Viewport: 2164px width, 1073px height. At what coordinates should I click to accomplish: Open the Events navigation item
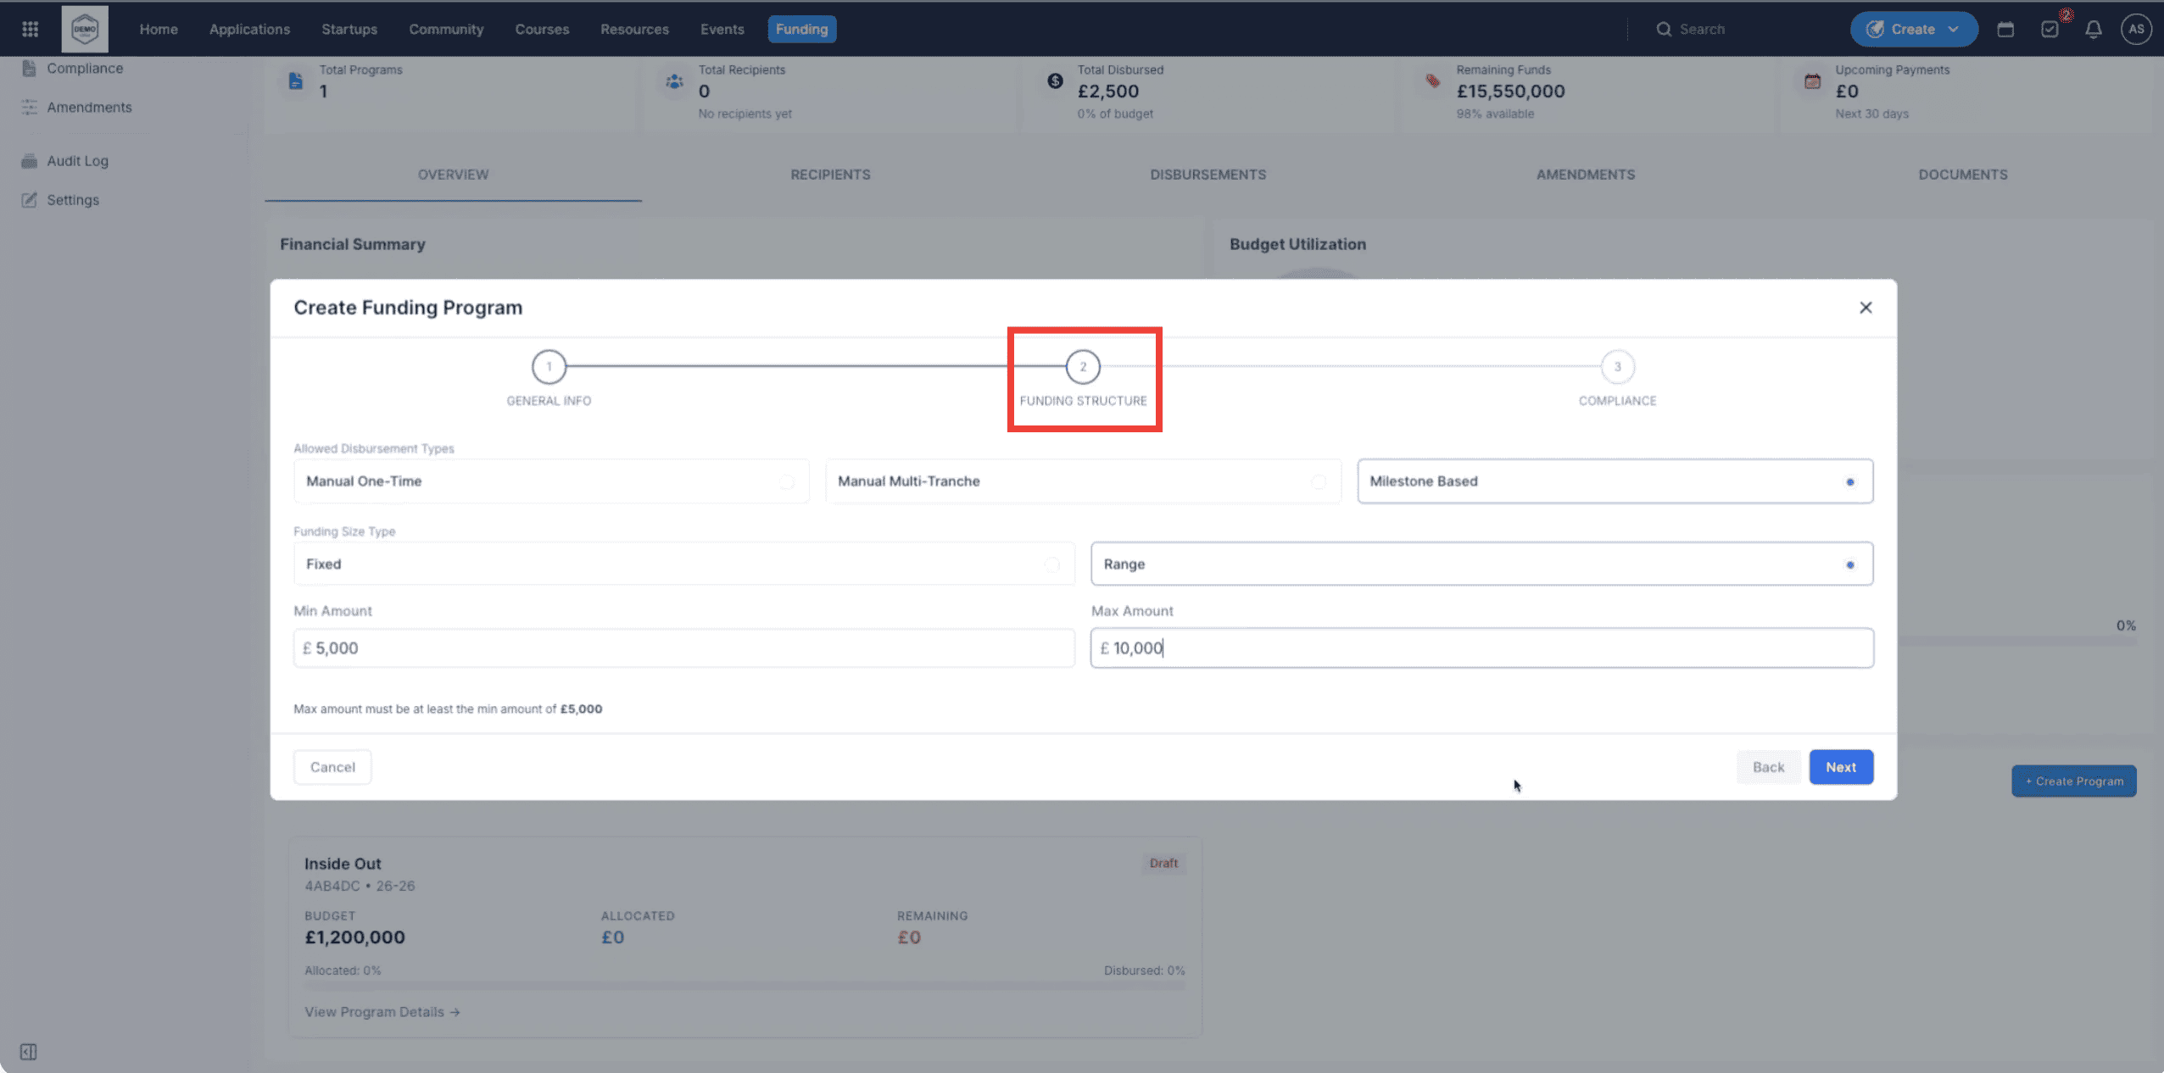click(722, 28)
